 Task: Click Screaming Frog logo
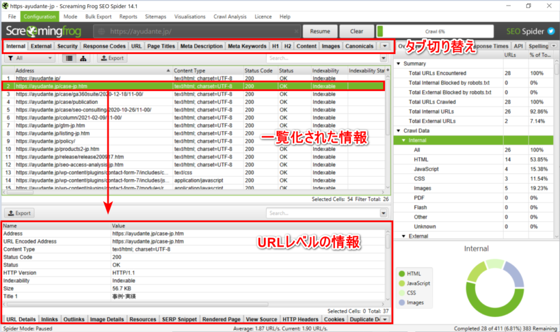tap(43, 31)
